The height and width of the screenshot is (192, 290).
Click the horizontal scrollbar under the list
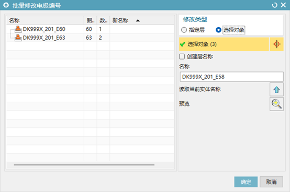coord(84,165)
